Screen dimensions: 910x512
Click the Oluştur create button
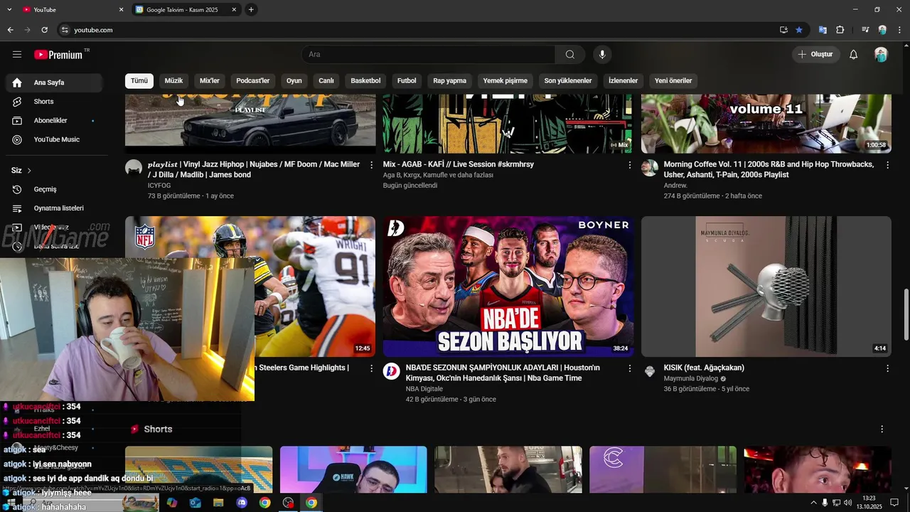point(816,54)
